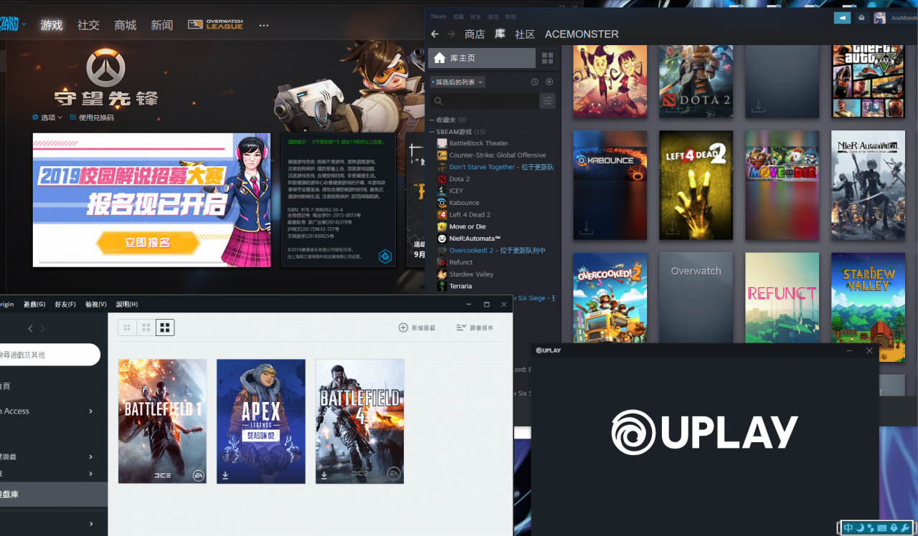Open the Steam menu in Steam menu bar
The width and height of the screenshot is (918, 536).
pyautogui.click(x=438, y=16)
